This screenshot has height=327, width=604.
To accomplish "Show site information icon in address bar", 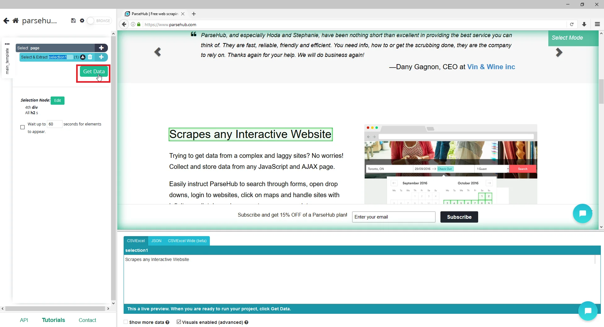I will coord(133,24).
